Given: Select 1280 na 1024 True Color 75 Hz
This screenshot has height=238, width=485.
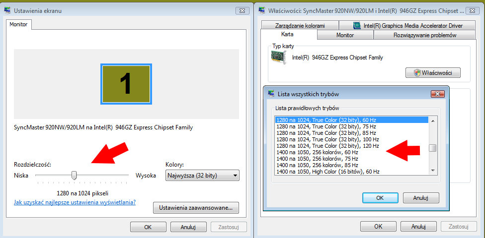Looking at the screenshot, I should point(352,126).
